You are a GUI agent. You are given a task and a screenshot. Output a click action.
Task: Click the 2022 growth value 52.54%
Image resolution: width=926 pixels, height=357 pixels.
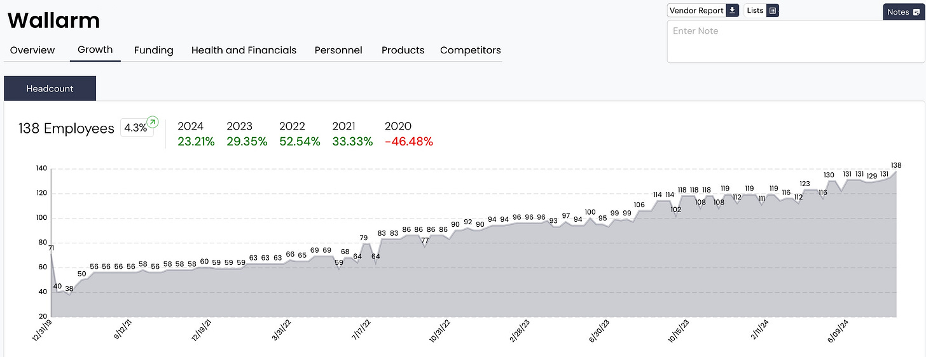300,142
